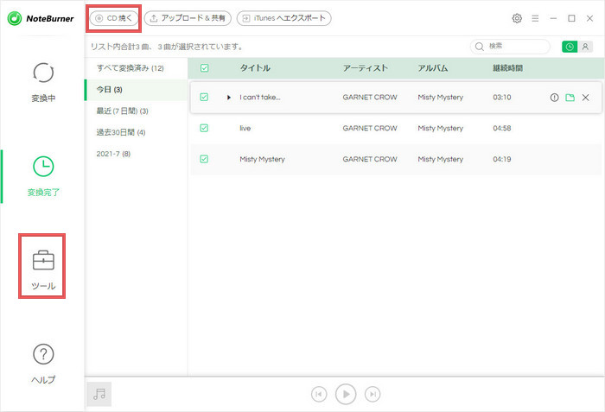Click the next track button
Viewport: 605px width, 412px height.
point(373,394)
